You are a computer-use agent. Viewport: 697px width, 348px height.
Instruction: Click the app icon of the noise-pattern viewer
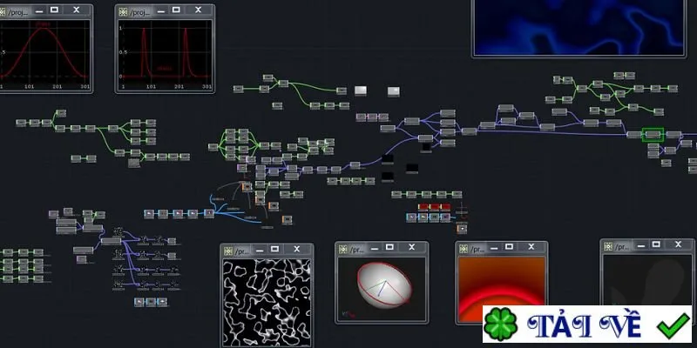[x=228, y=251]
